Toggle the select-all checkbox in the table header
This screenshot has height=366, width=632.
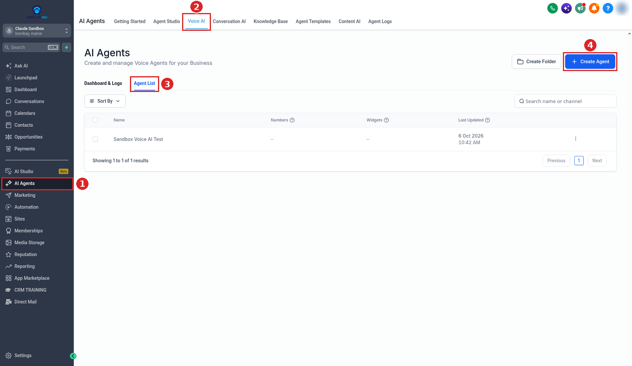point(95,120)
